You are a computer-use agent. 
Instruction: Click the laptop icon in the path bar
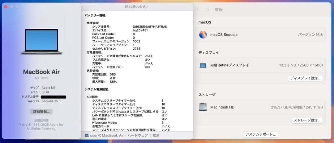[87, 135]
